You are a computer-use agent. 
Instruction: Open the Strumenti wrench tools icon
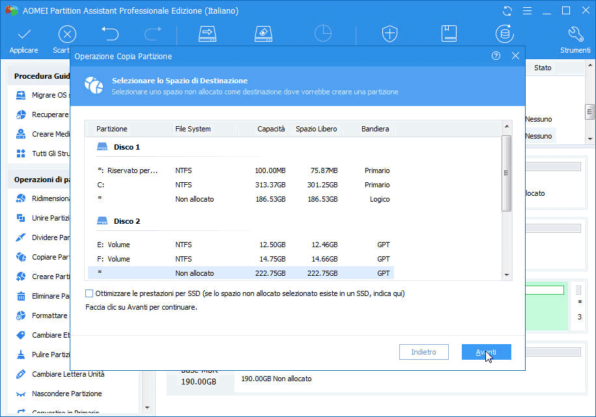coord(575,34)
